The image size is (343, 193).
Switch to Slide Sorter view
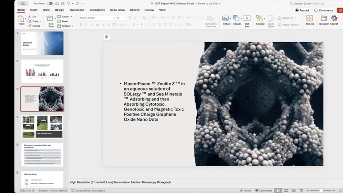pos(286,191)
